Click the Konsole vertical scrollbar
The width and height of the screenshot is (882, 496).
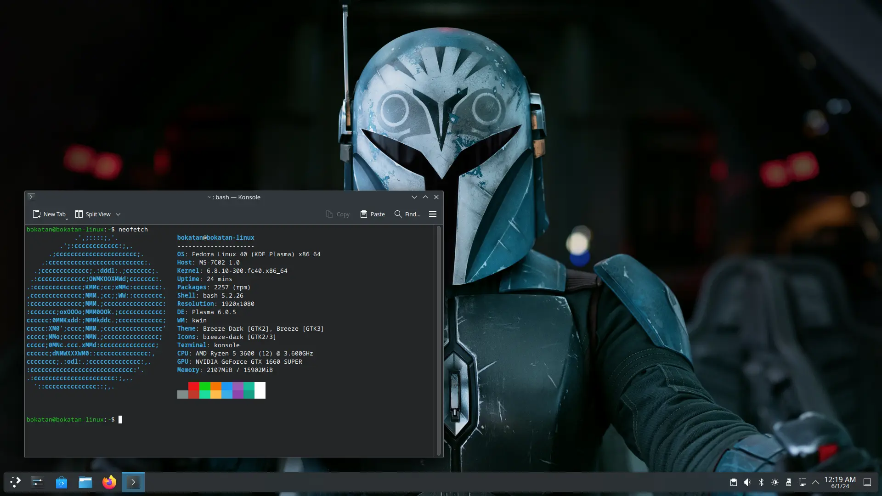(x=438, y=340)
